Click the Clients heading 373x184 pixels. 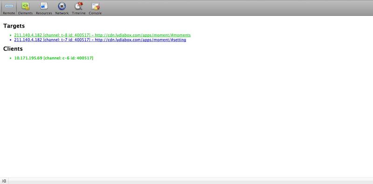[x=13, y=49]
